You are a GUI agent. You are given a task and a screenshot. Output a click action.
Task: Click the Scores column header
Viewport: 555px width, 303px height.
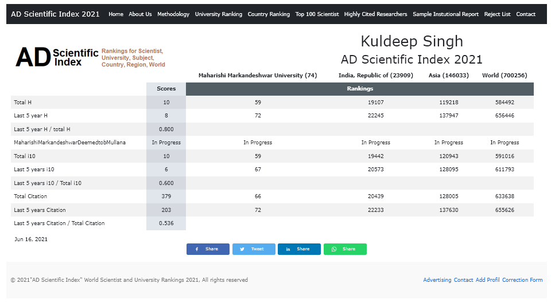(166, 89)
